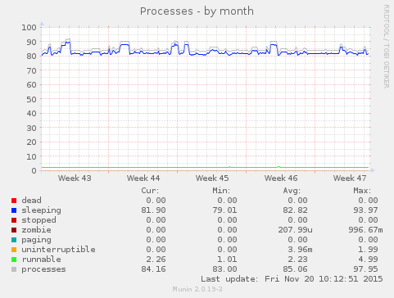Click runnable minimum value 1.01
Screen dimensions: 394x298
227,260
